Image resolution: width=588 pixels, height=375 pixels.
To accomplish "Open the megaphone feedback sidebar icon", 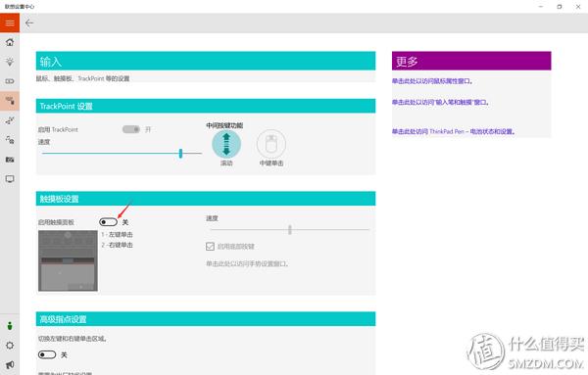I will (x=10, y=364).
